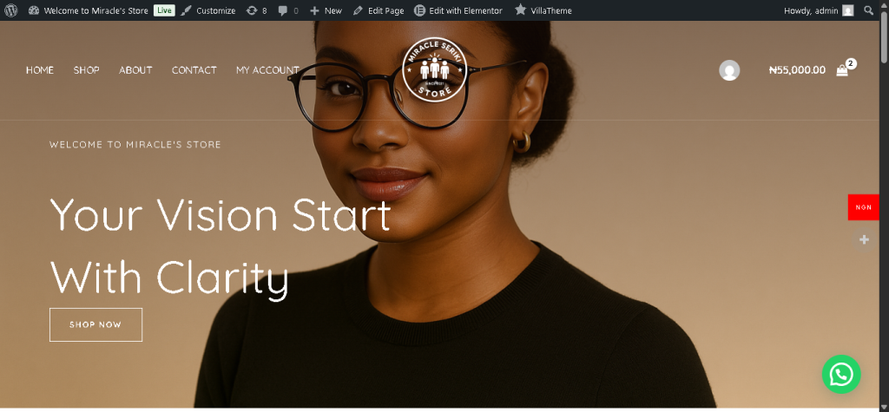Expand the plus icon on right edge
The width and height of the screenshot is (889, 412).
tap(864, 239)
